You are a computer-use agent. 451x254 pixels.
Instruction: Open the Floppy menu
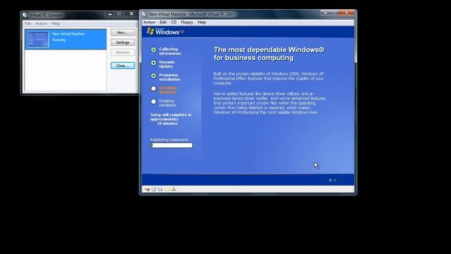point(187,22)
